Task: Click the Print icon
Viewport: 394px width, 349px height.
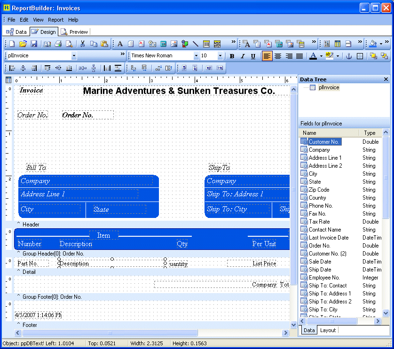Action: pos(58,44)
